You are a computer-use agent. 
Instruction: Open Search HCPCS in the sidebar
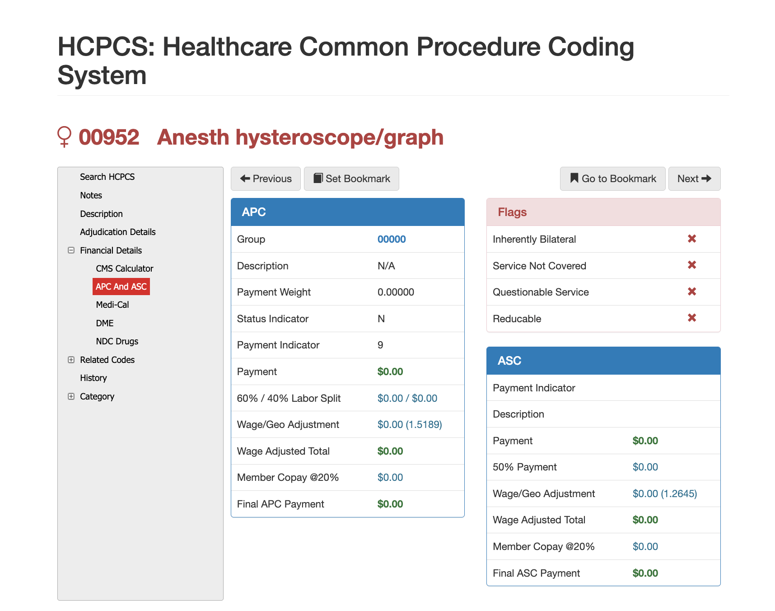[x=107, y=177]
